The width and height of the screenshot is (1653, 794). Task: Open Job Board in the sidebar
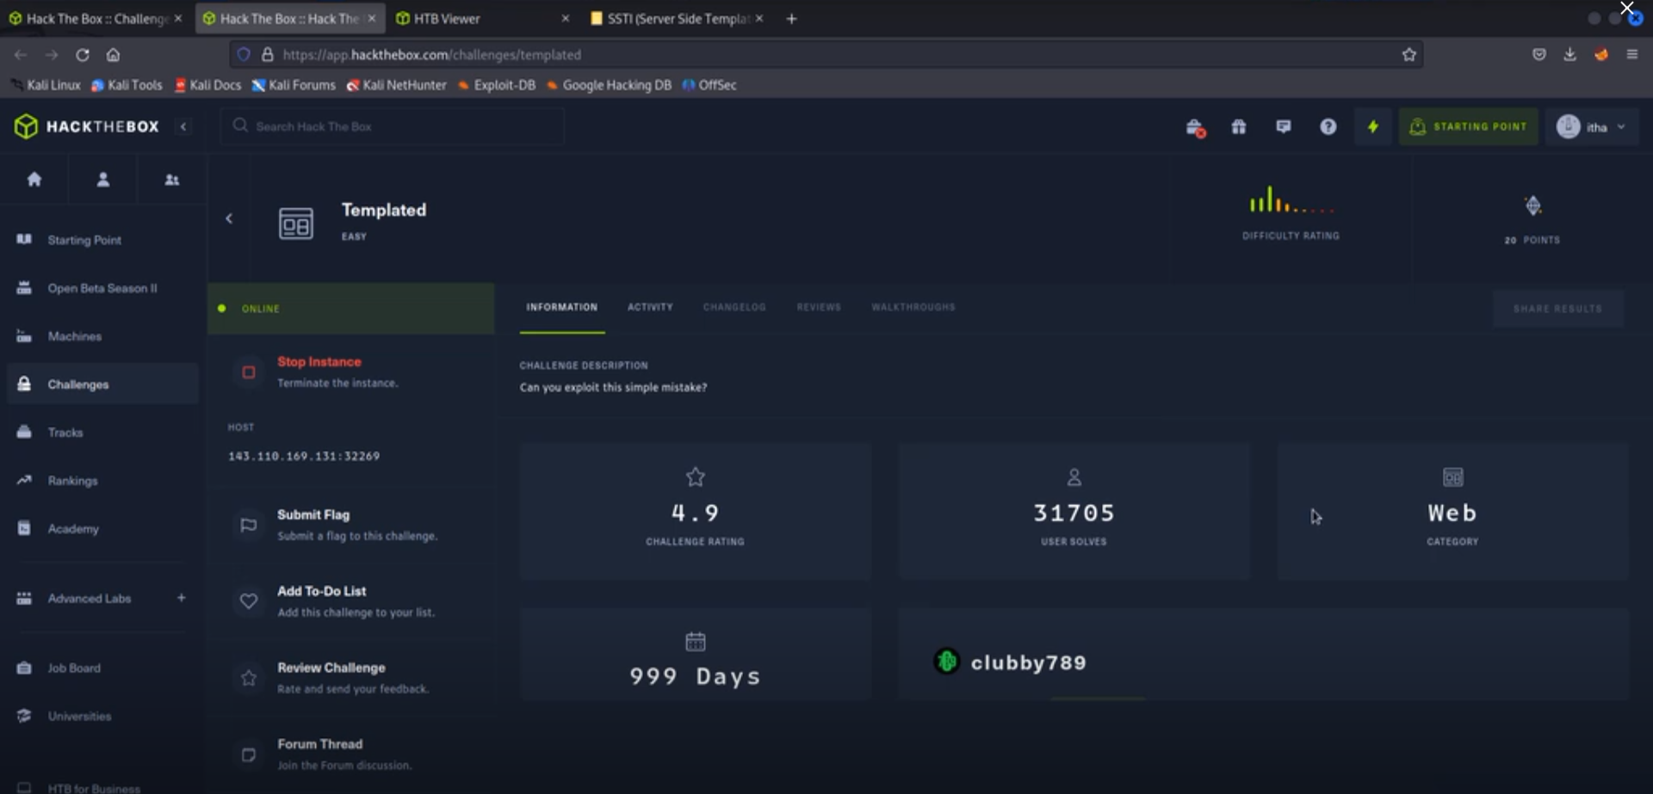pos(102,668)
